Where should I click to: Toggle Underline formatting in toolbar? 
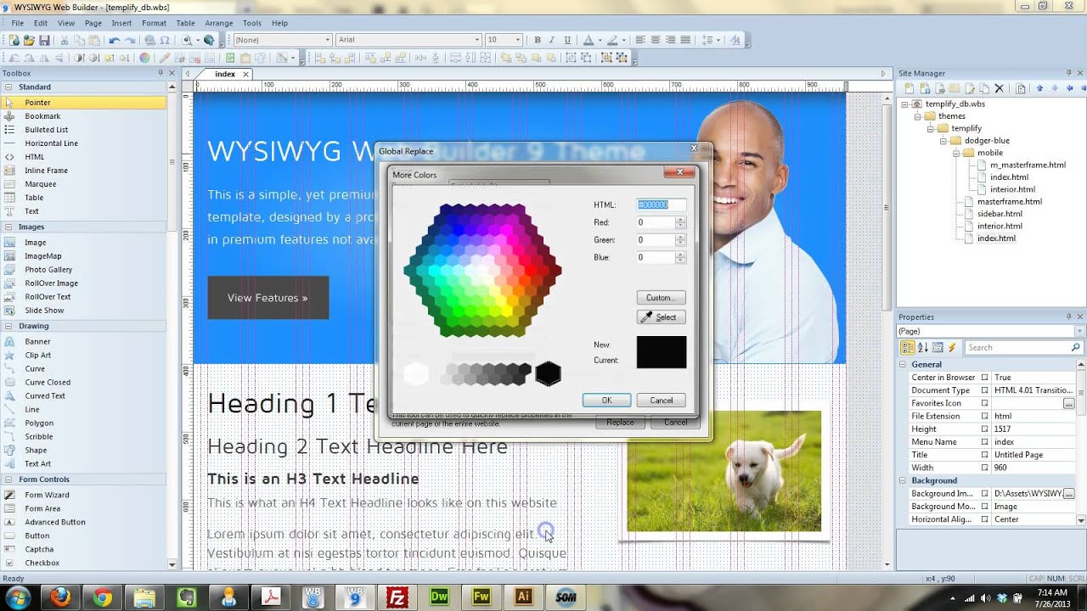tap(567, 40)
